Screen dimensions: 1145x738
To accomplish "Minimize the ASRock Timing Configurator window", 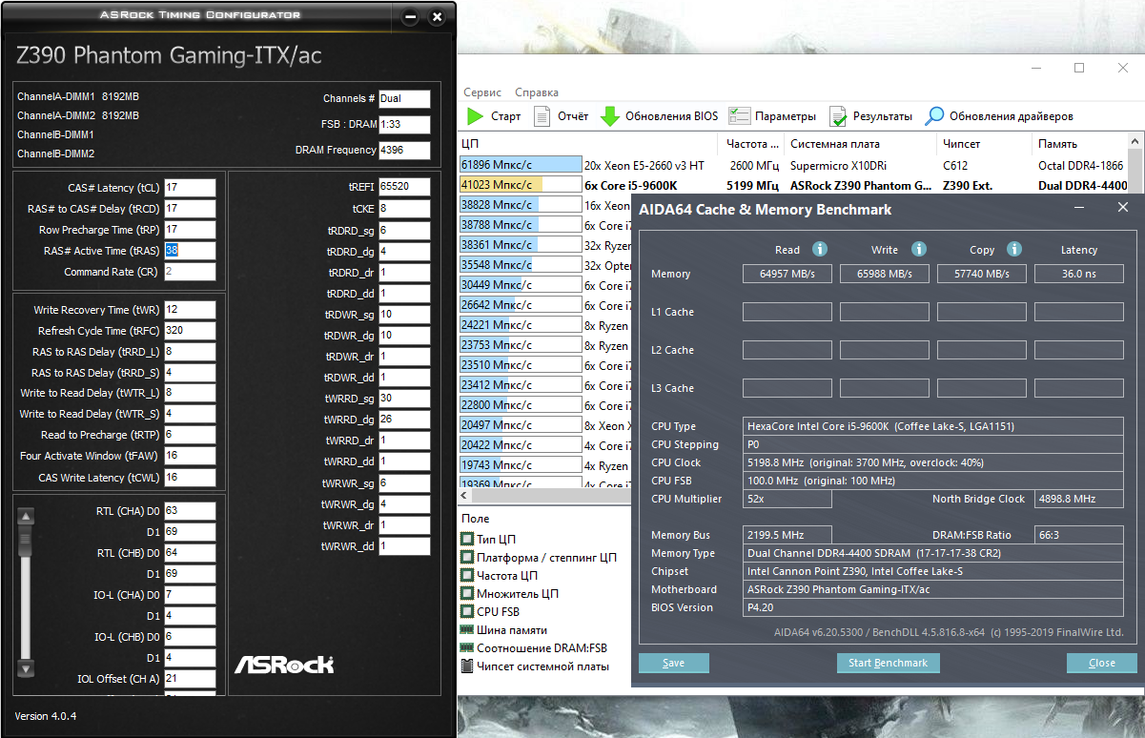I will (410, 17).
